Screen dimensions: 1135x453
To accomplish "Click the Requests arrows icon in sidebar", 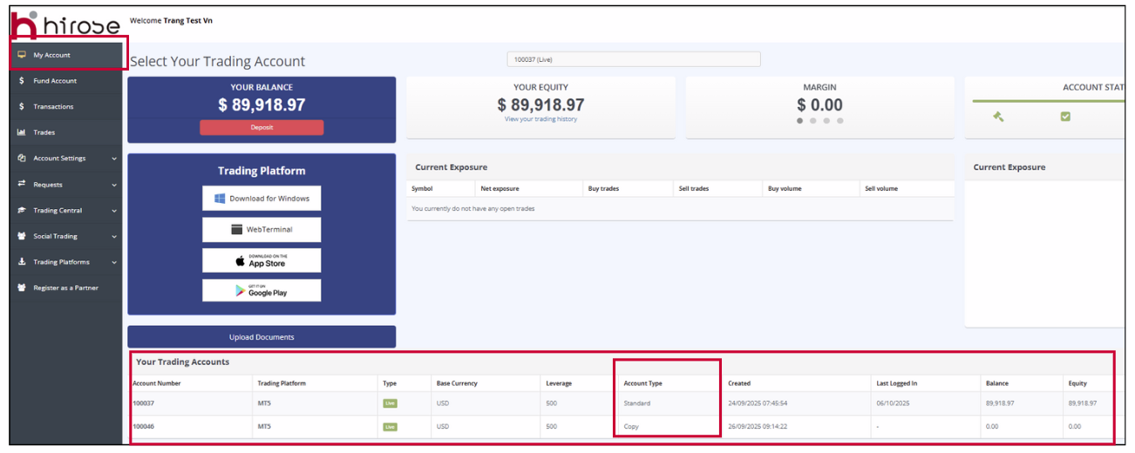I will tap(22, 184).
